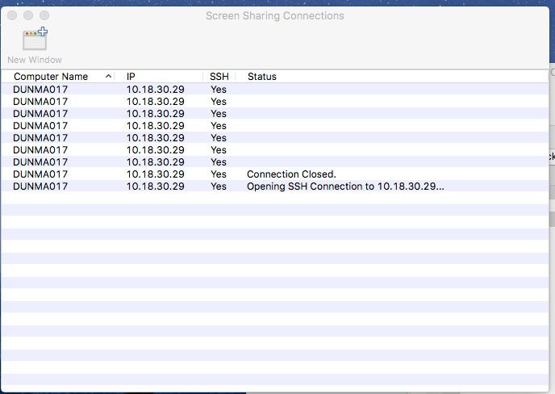The image size is (555, 394).
Task: Click the yellow minimize window button
Action: tap(28, 15)
